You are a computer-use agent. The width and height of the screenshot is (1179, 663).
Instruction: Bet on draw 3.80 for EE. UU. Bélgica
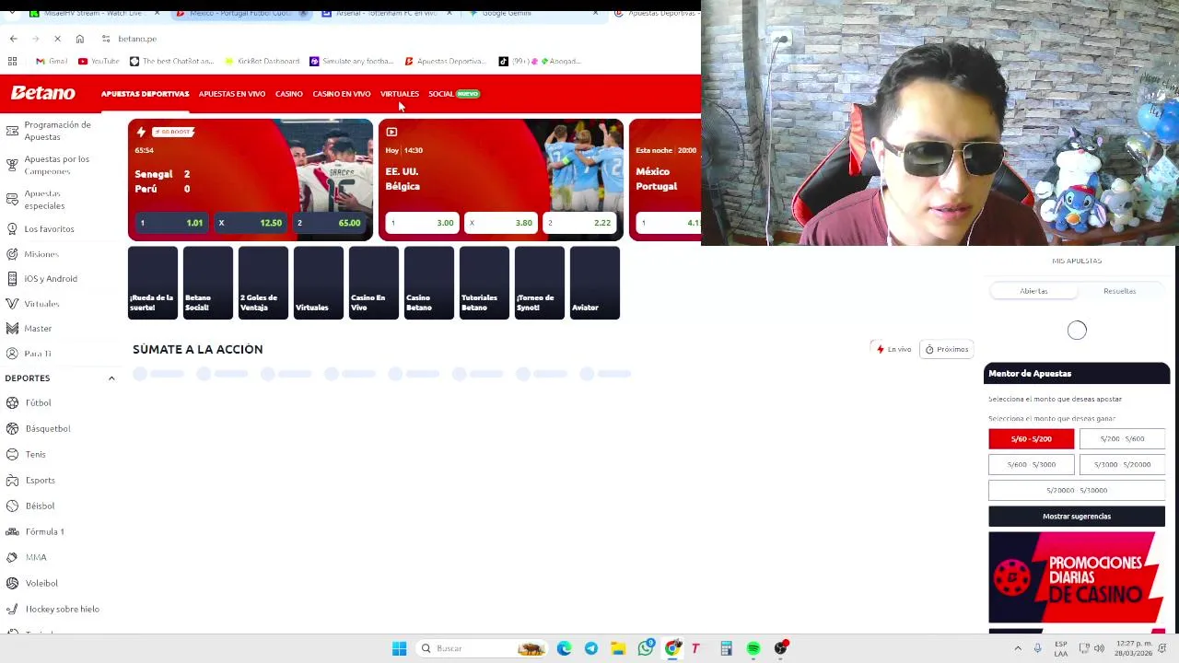pyautogui.click(x=500, y=223)
